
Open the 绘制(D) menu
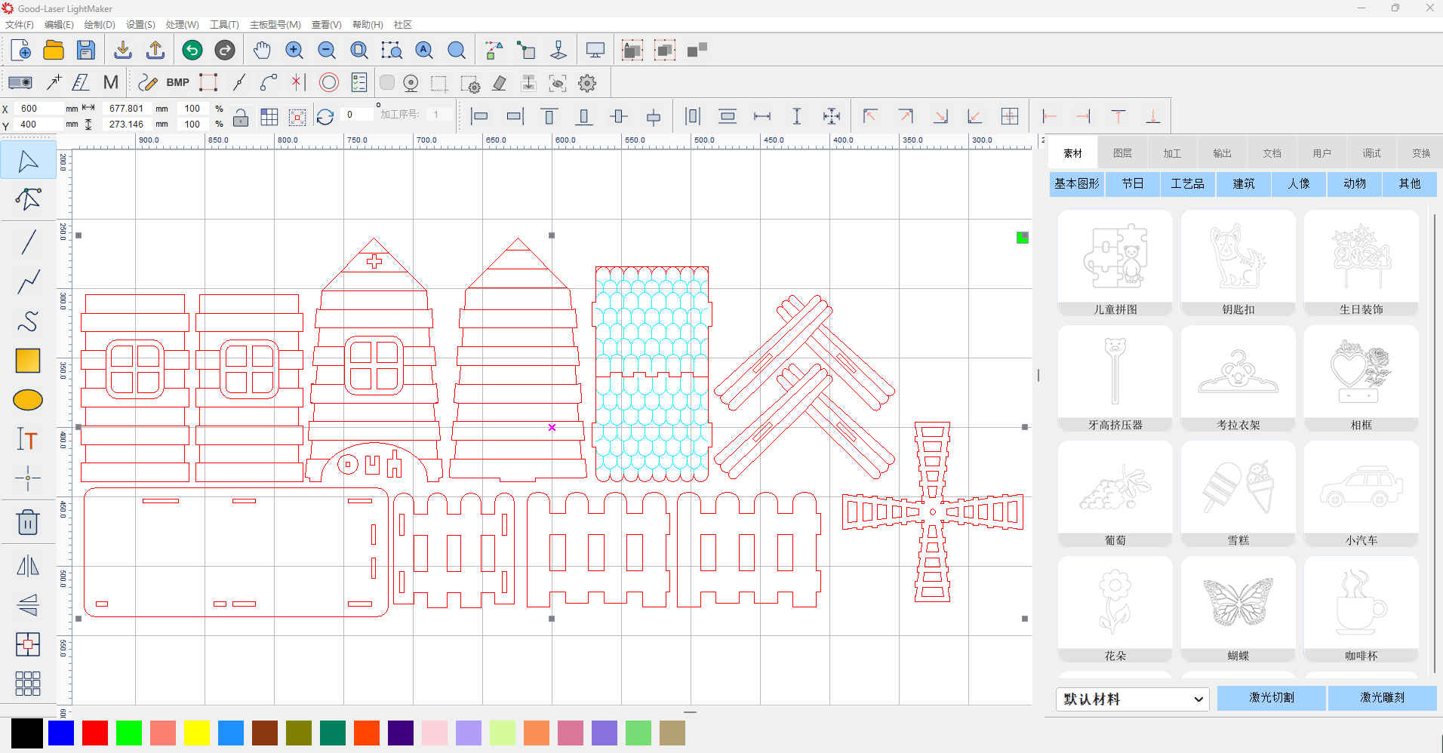(100, 25)
